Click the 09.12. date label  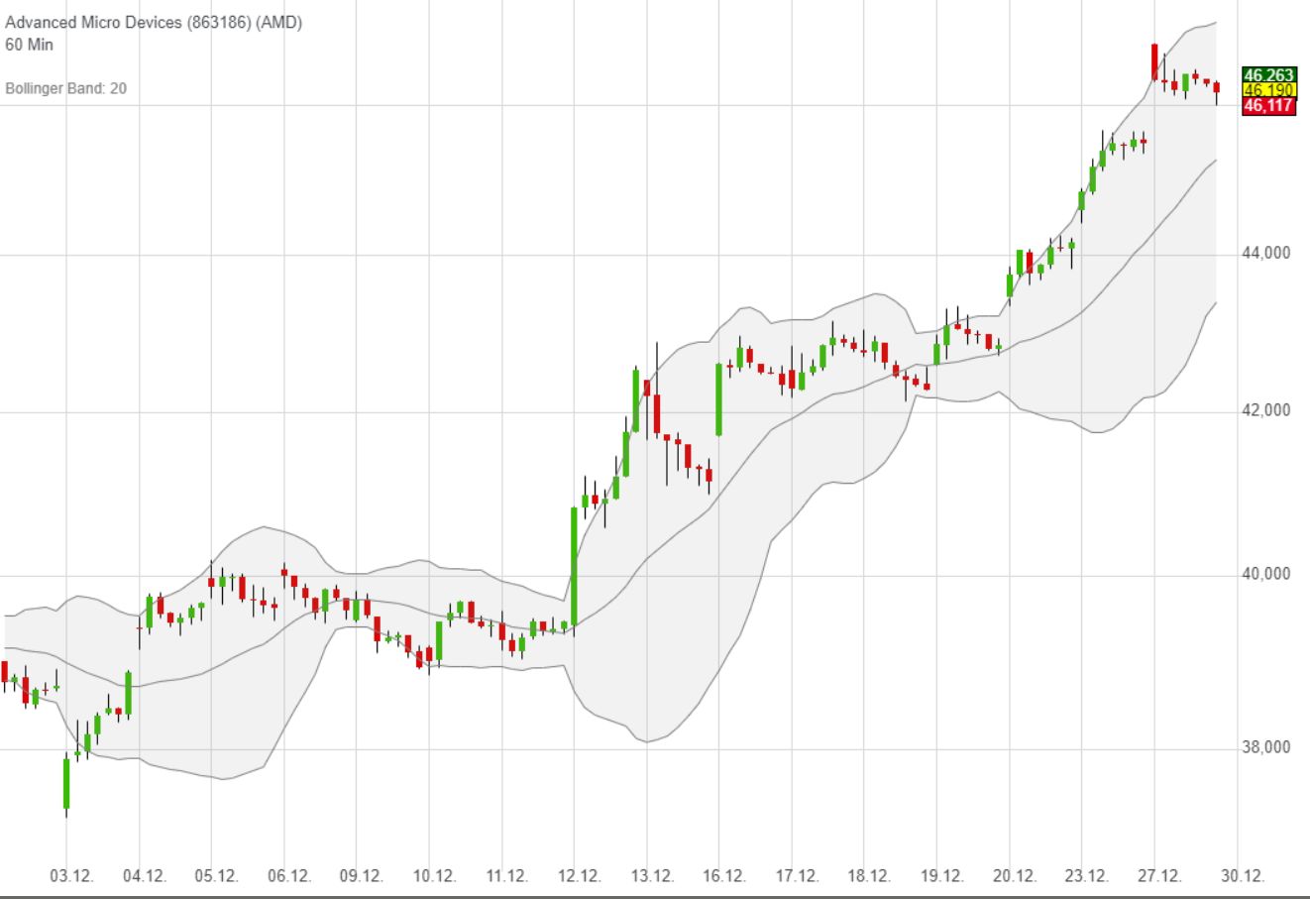point(361,876)
